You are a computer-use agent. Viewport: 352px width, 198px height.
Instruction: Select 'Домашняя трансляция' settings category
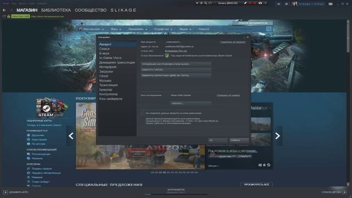coord(117,62)
